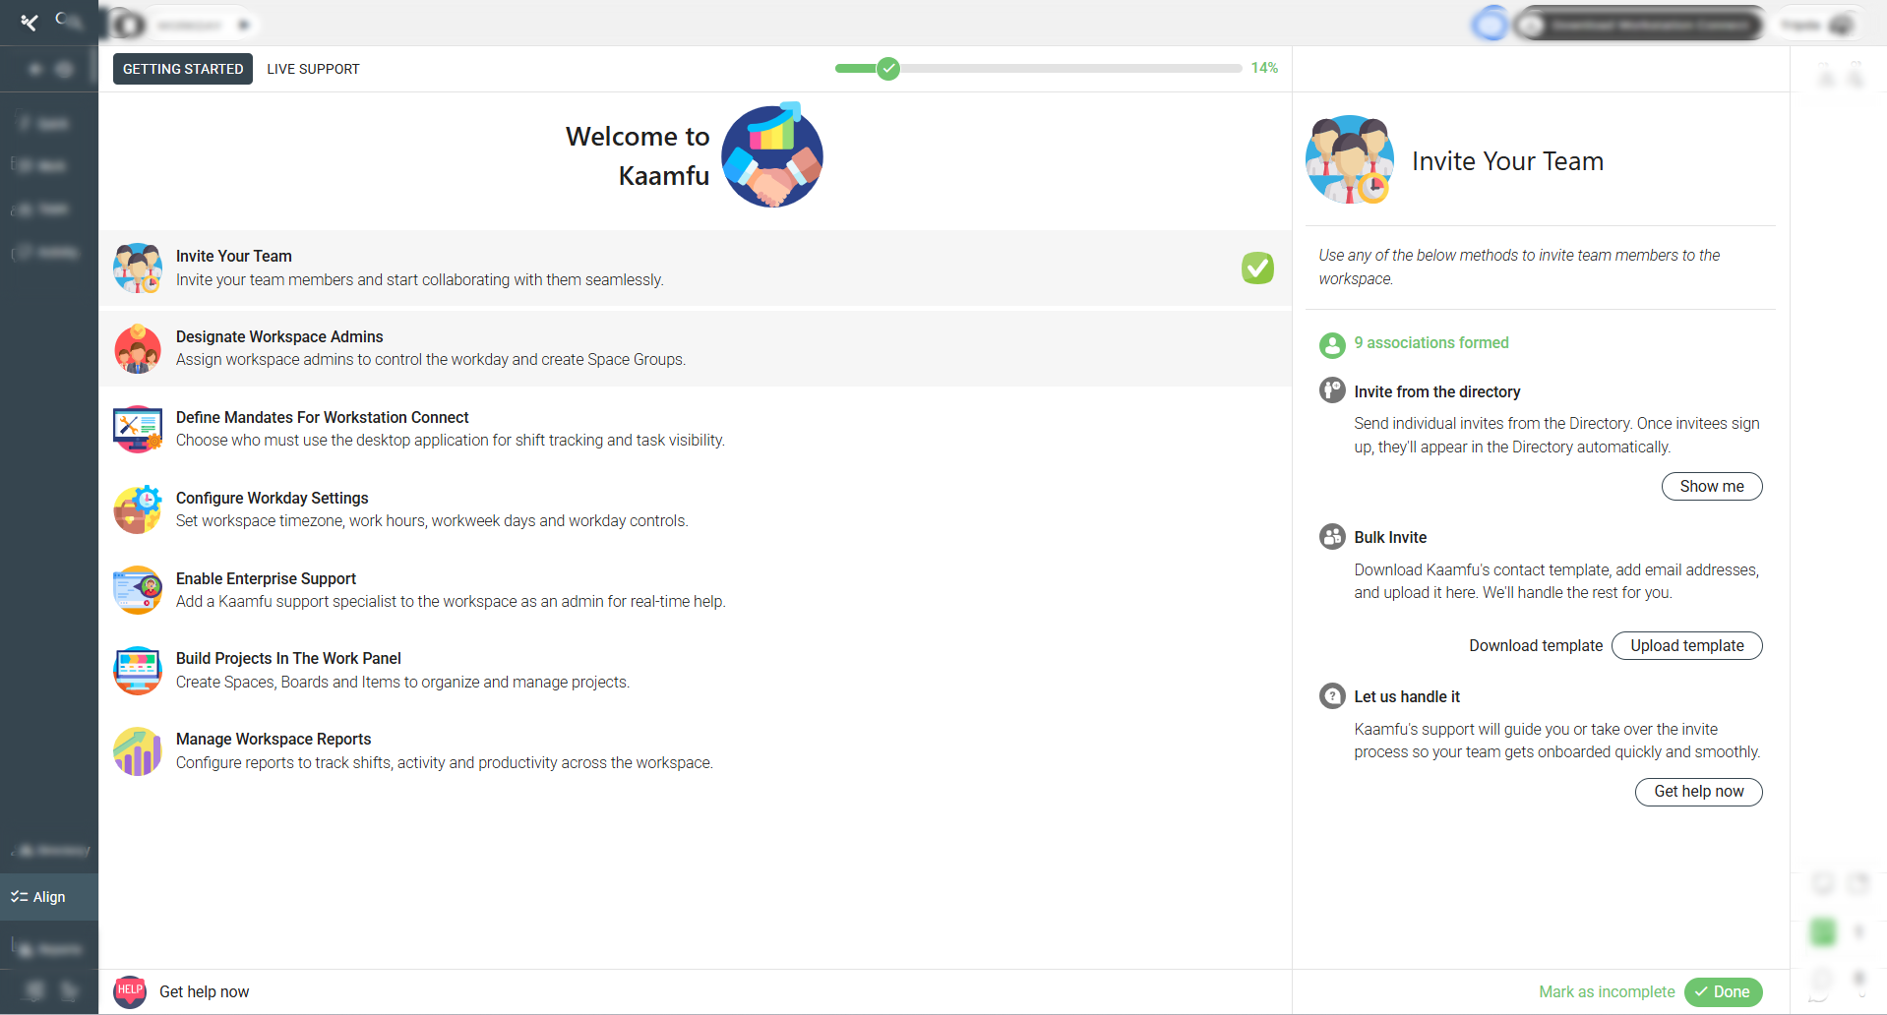Click the Workstation Connect monitor icon
1887x1015 pixels.
tap(138, 430)
